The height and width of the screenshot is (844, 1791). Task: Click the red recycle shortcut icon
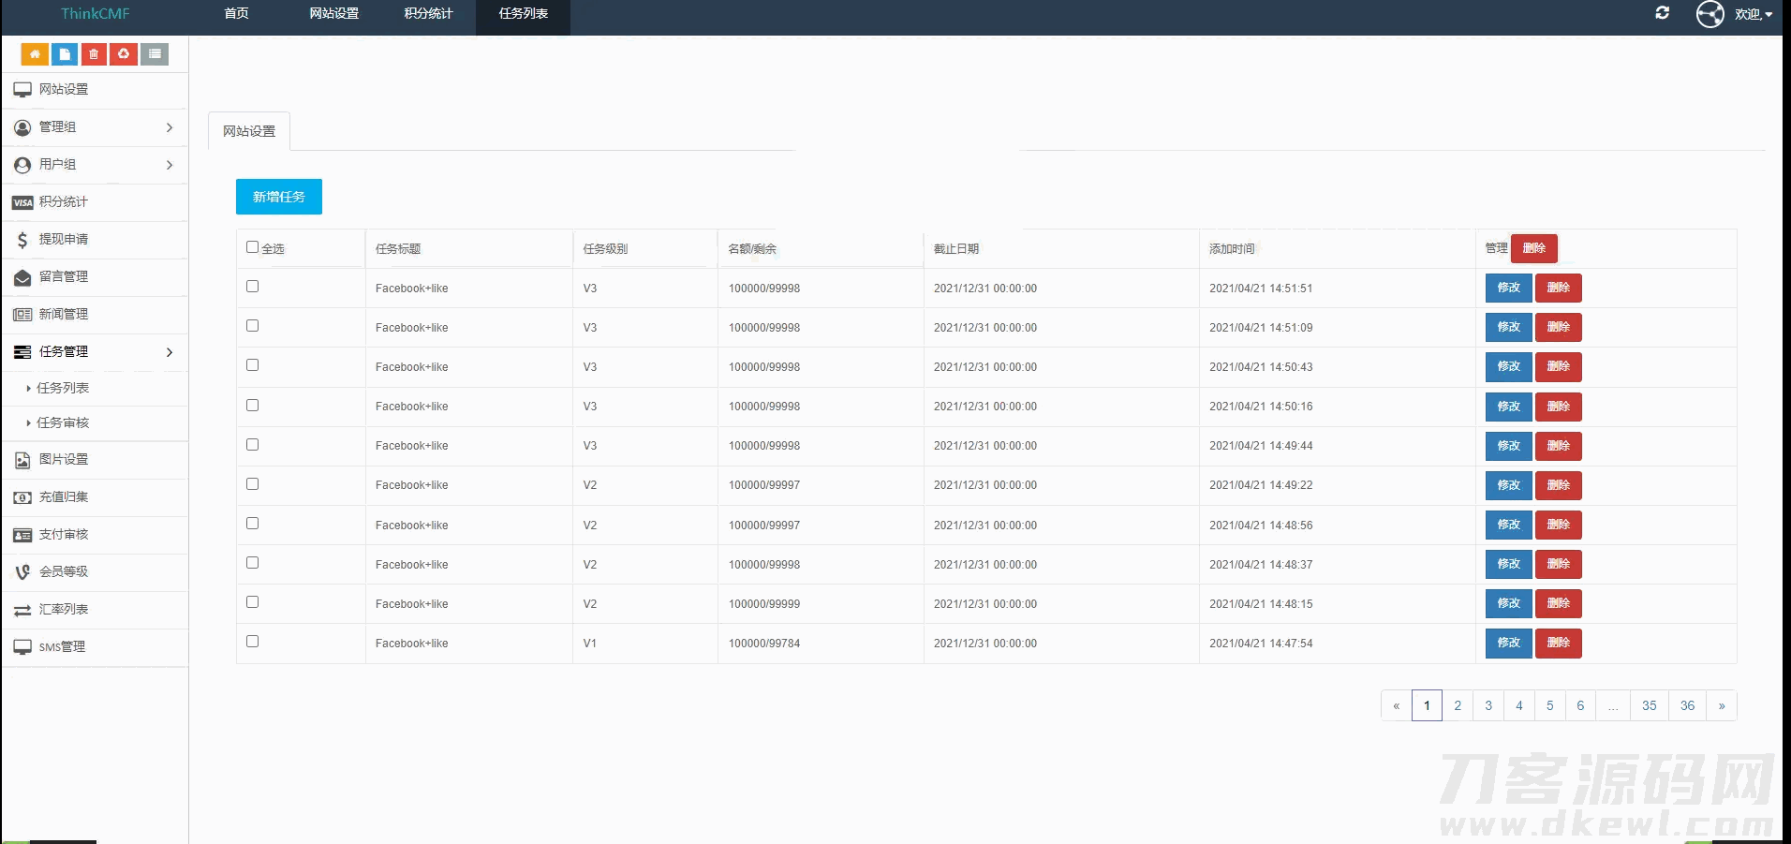pyautogui.click(x=124, y=54)
